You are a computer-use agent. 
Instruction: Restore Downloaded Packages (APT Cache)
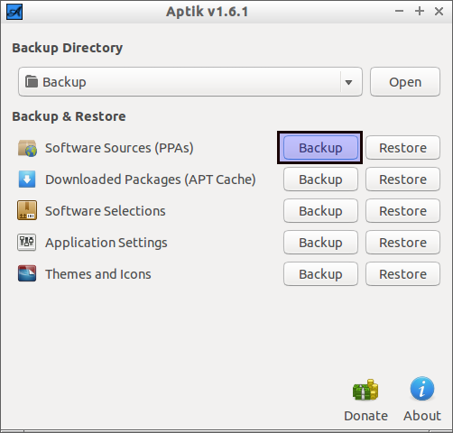pos(402,180)
